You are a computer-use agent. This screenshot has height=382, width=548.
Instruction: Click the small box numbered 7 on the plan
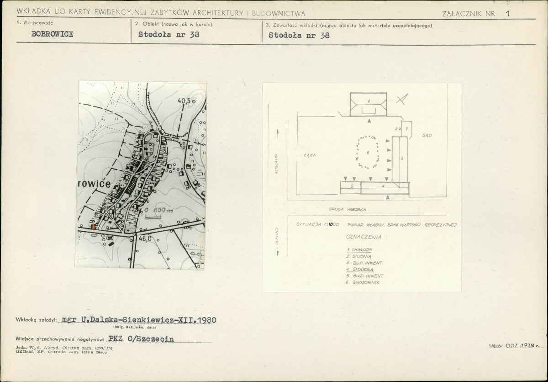point(406,129)
